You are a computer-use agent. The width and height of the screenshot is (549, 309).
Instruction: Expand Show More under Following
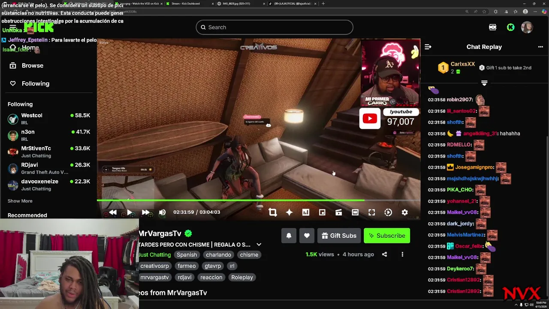(20, 201)
